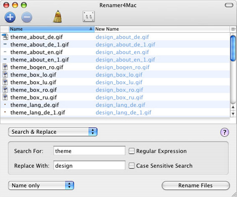Screen dimensions: 237x197
Task: Click the file icon beside theme_about_de.gif
Action: click(5, 37)
